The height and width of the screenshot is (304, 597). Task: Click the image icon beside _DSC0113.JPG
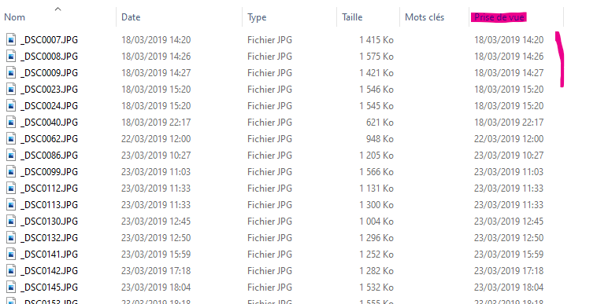tap(11, 205)
